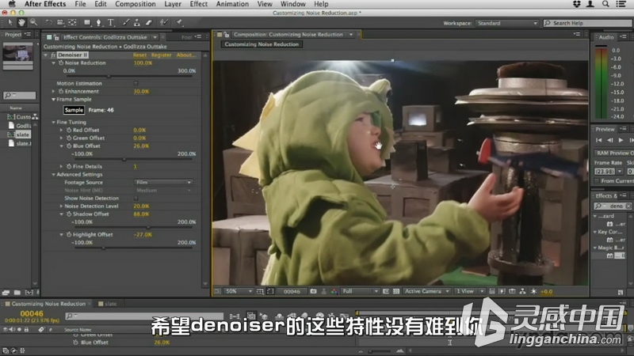Click the Noise Reduction slider handle
Screen dimensions: 634x356
pyautogui.click(x=109, y=76)
